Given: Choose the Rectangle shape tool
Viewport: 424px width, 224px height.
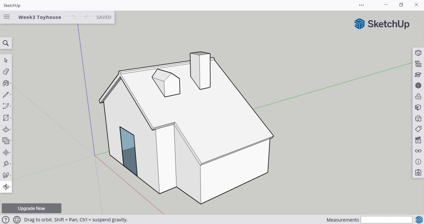Looking at the screenshot, I should 6,118.
